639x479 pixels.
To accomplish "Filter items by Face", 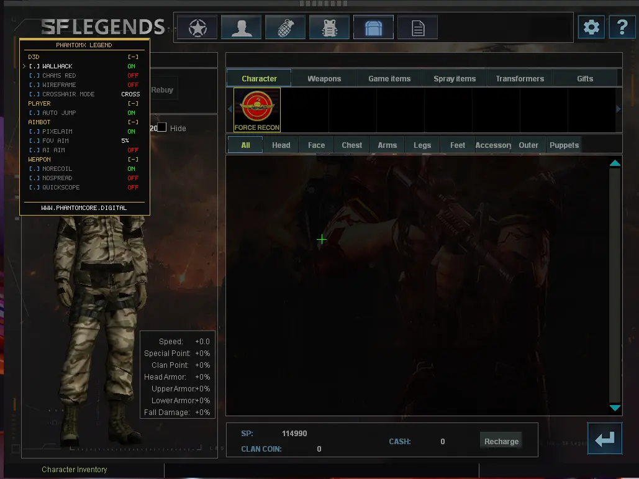I will coord(316,145).
